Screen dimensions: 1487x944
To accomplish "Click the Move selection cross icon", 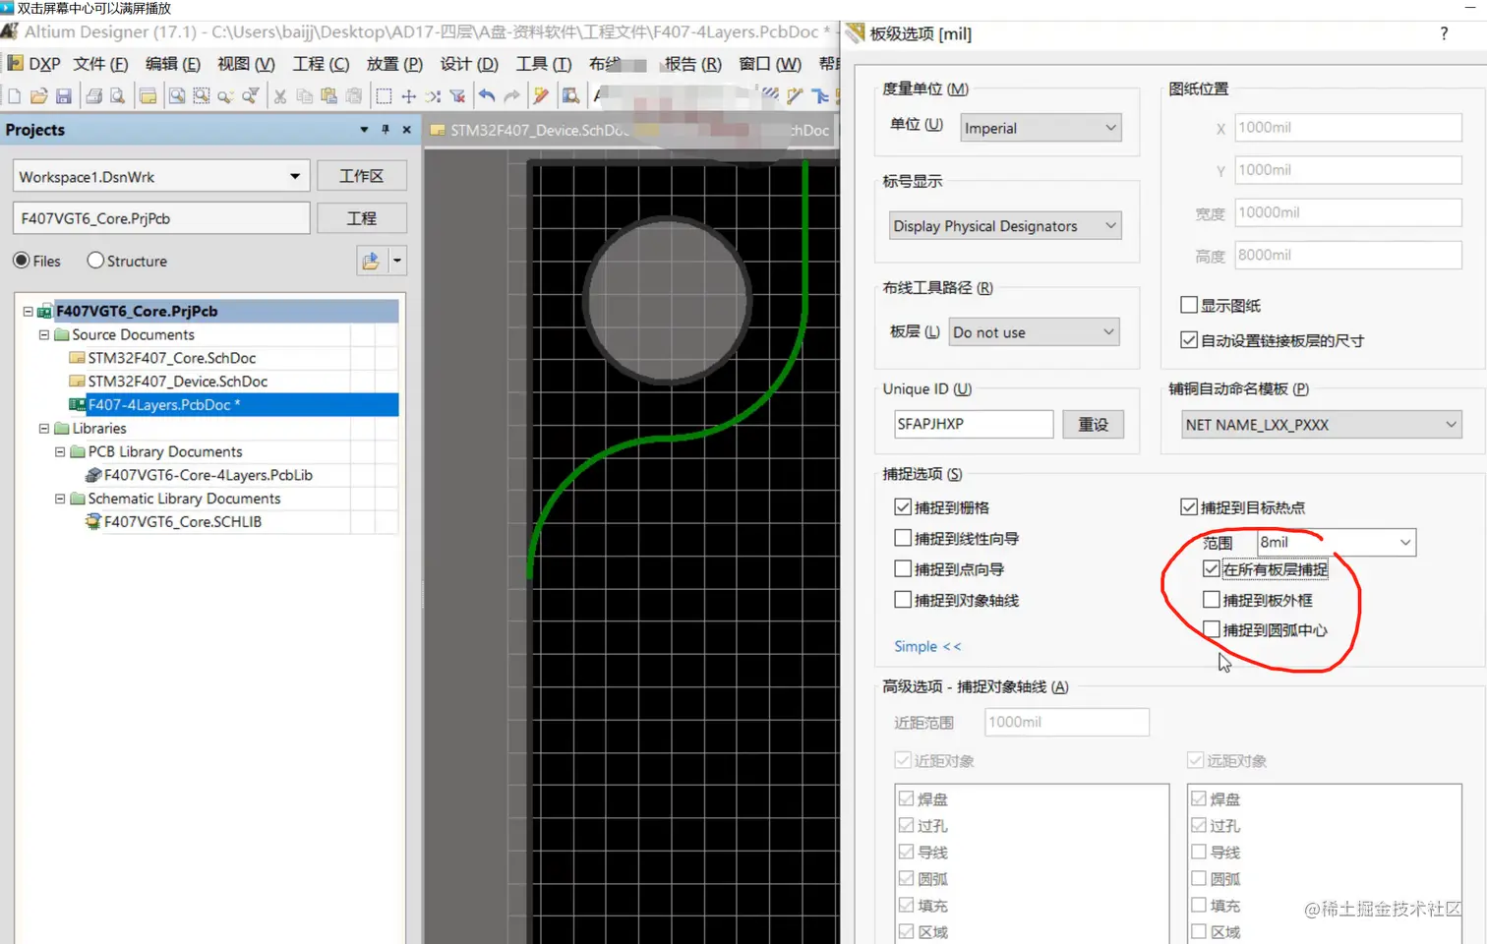I will pos(408,95).
